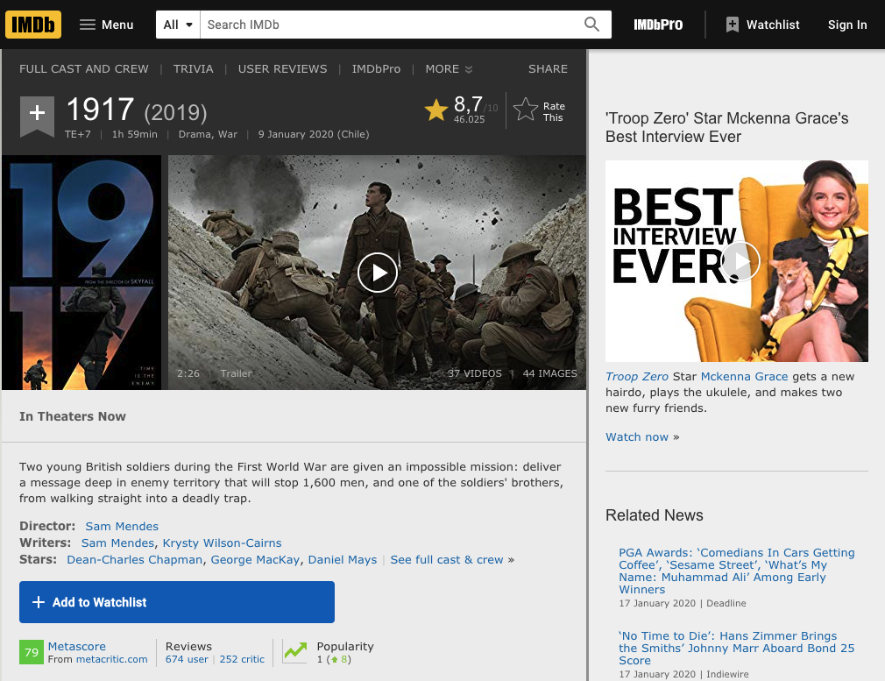Click the Search IMDb input field
Image resolution: width=885 pixels, height=681 pixels.
tap(386, 24)
